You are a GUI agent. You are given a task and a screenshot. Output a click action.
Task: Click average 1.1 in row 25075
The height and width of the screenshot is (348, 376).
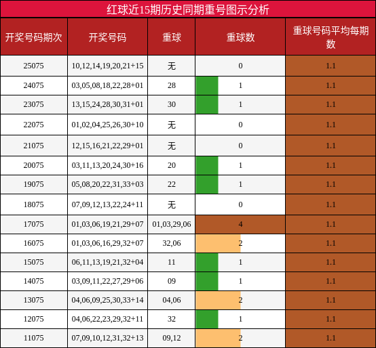(331, 66)
